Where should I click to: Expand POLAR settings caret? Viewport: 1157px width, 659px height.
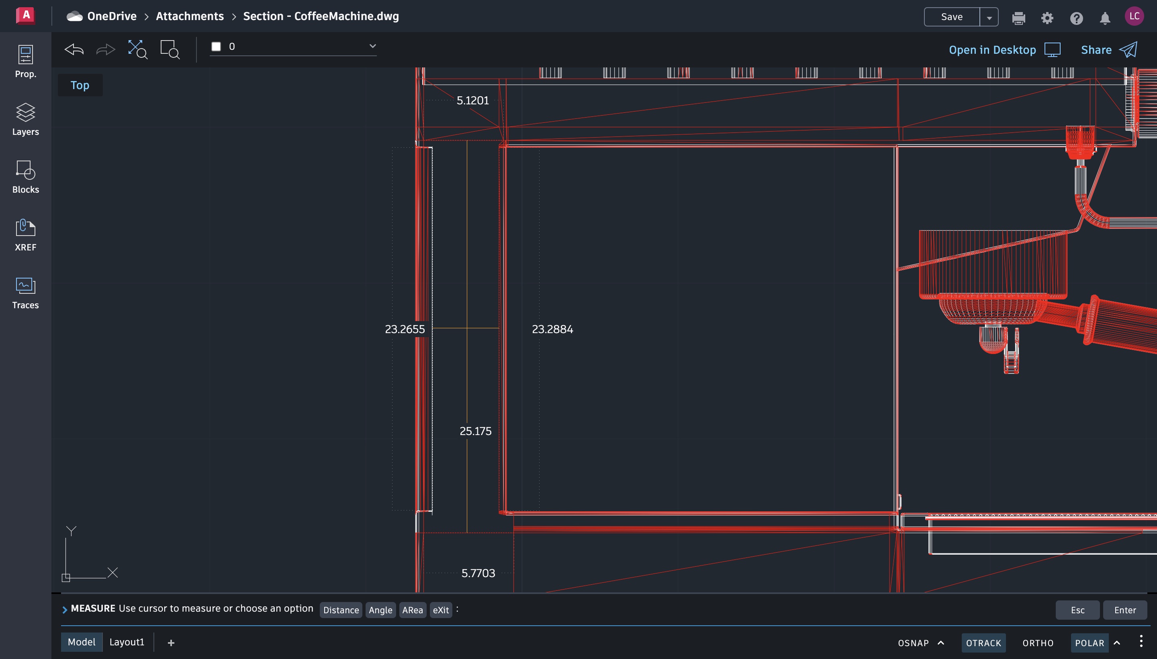[x=1117, y=643]
